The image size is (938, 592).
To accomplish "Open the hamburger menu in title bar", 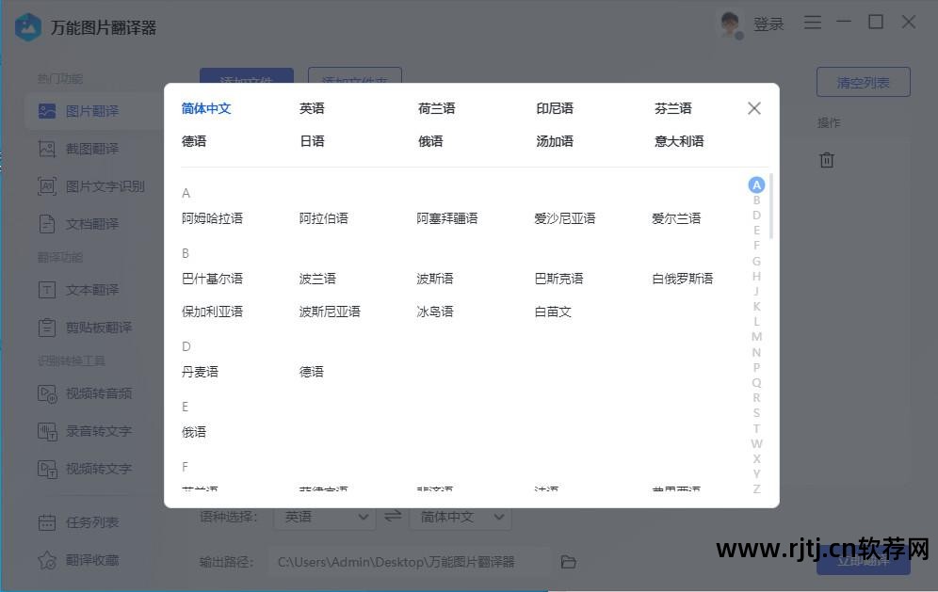I will tap(813, 23).
